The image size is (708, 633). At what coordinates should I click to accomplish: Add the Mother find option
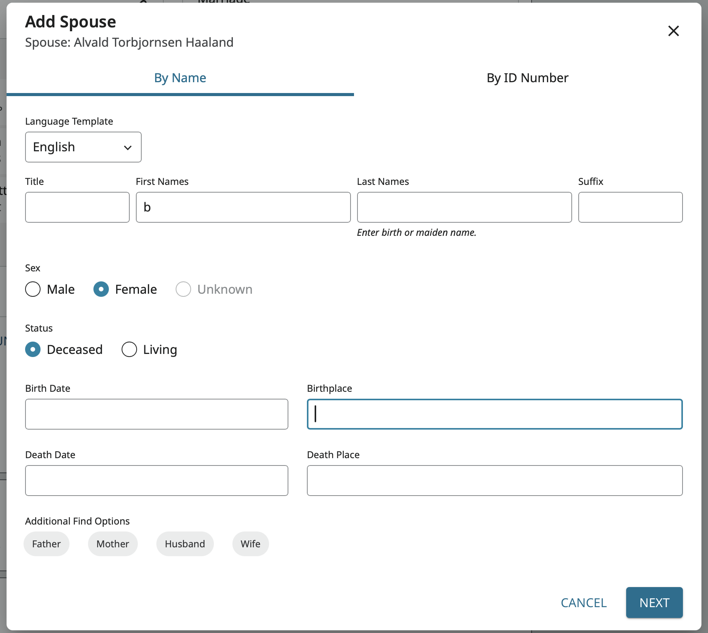[113, 544]
